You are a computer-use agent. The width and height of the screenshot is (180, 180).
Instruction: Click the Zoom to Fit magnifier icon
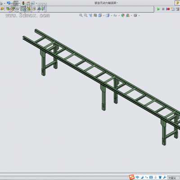81,15
